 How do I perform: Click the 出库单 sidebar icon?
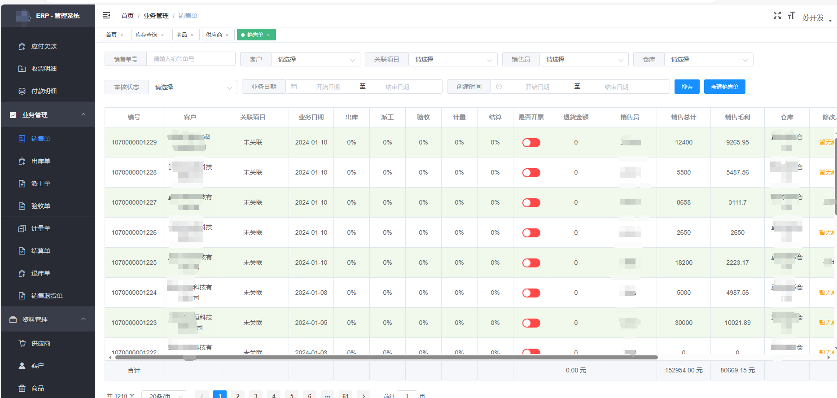pyautogui.click(x=22, y=161)
